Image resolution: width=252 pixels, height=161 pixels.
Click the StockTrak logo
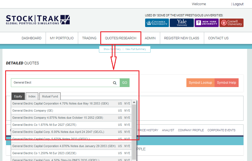[x=38, y=20]
